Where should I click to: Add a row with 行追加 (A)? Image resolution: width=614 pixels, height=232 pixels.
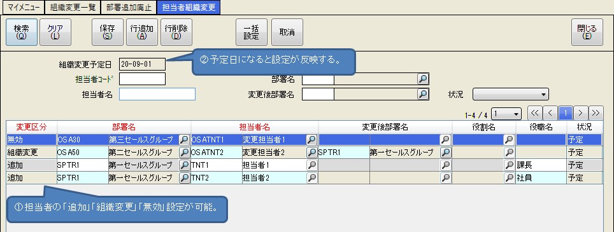coord(142,32)
